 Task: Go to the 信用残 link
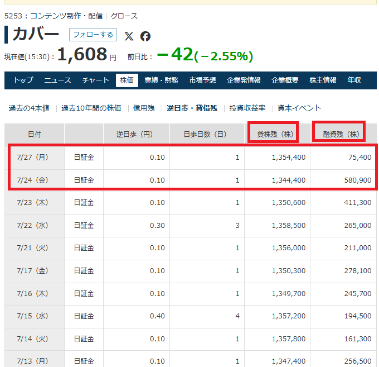[144, 108]
